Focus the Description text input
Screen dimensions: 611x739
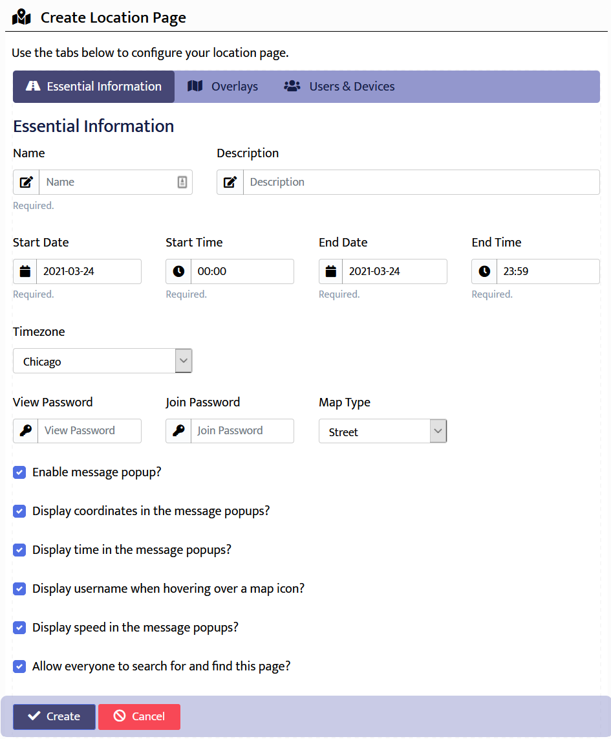pos(420,182)
